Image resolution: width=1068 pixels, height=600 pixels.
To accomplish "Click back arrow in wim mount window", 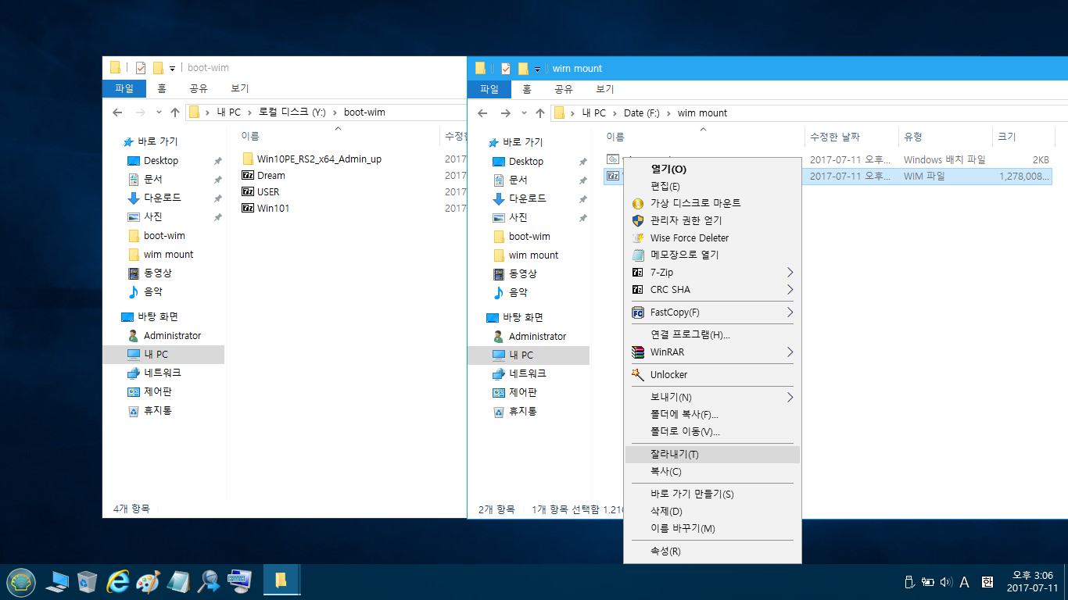I will (483, 113).
